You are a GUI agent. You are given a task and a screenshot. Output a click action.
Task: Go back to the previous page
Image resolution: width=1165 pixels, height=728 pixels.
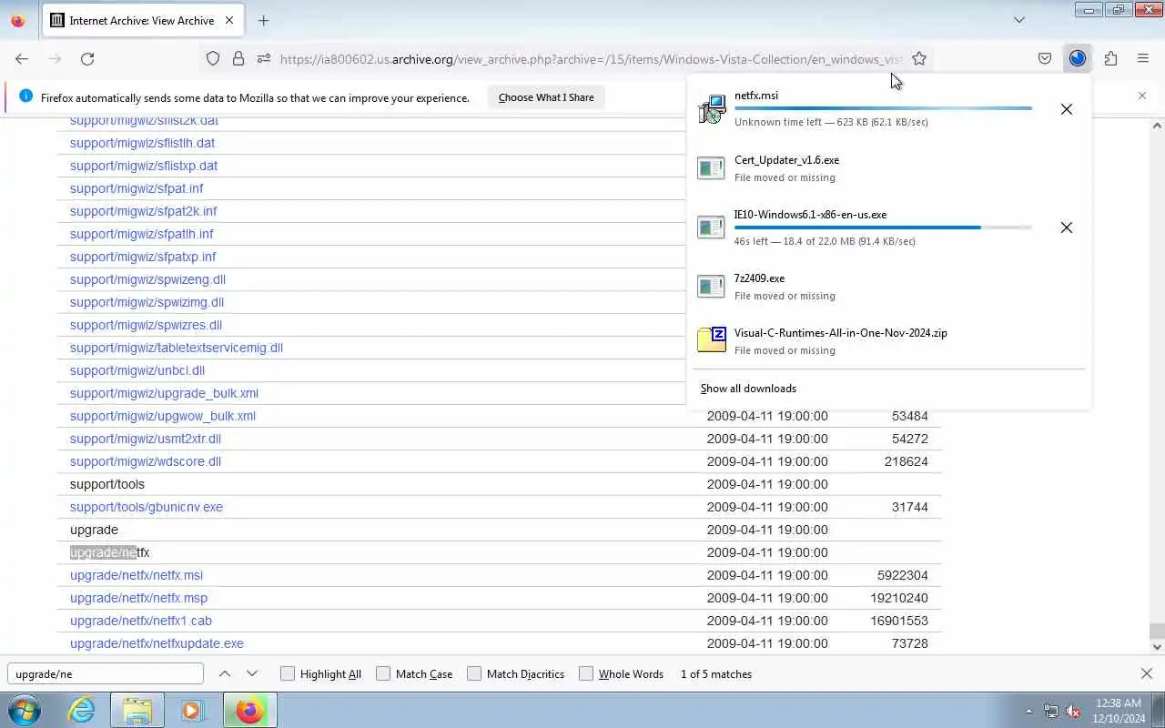(22, 58)
